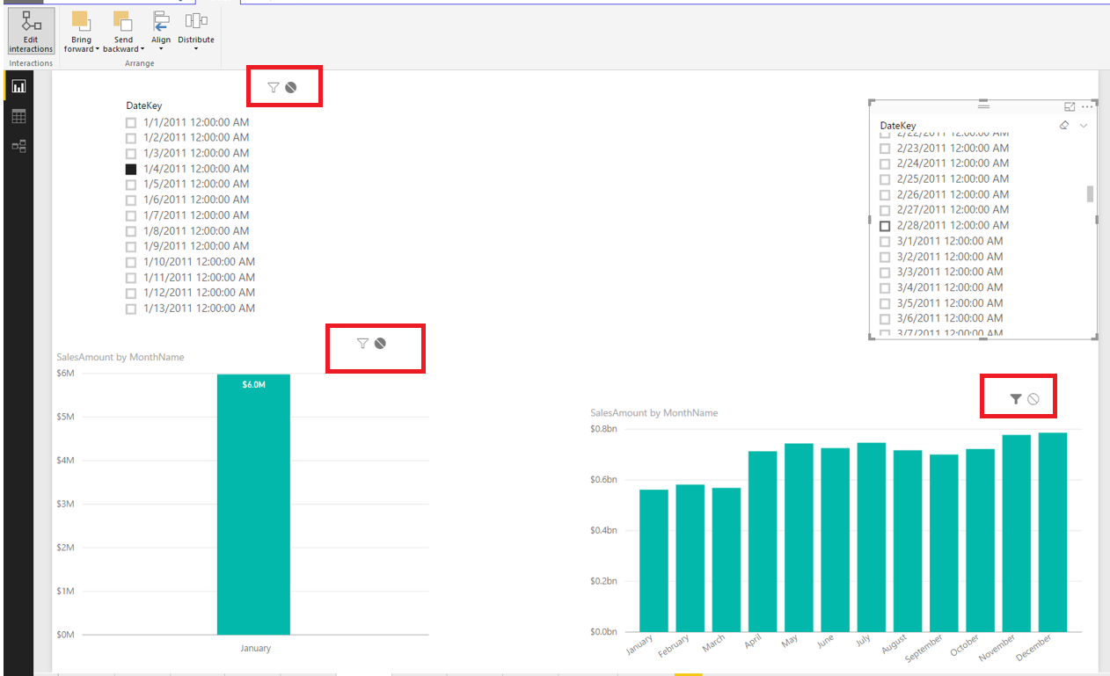Check 3/3/2011 in right slicer
The image size is (1110, 676).
pyautogui.click(x=885, y=273)
